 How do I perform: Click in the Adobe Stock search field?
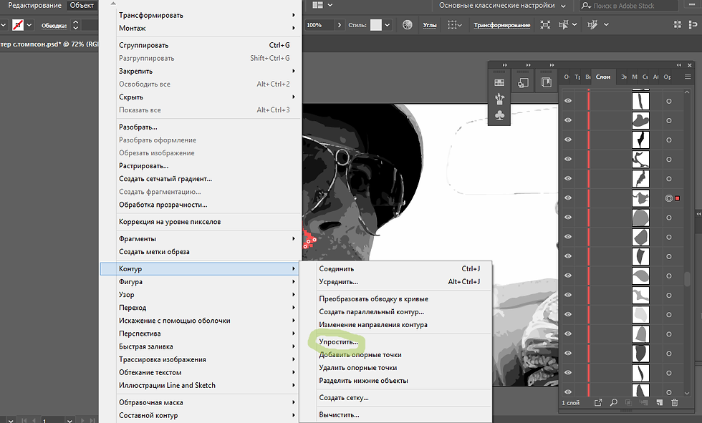point(629,6)
